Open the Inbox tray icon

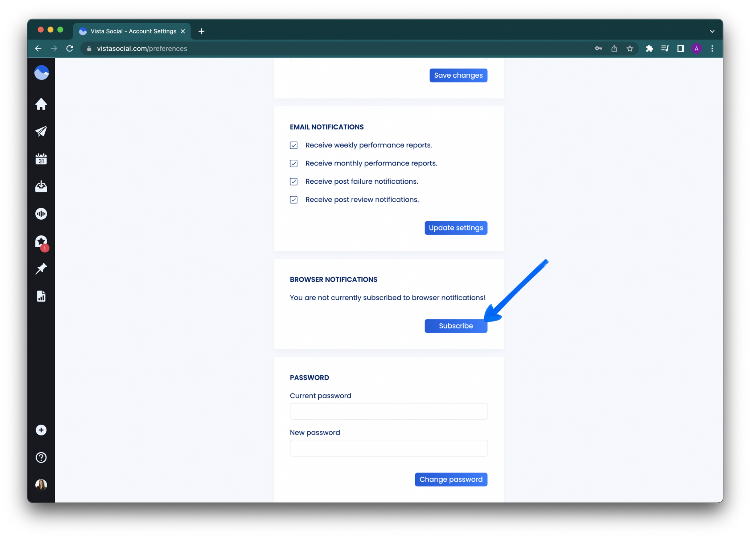click(x=41, y=186)
